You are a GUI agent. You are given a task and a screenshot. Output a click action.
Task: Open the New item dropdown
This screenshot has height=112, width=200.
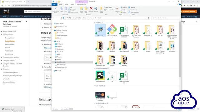(x=108, y=7)
